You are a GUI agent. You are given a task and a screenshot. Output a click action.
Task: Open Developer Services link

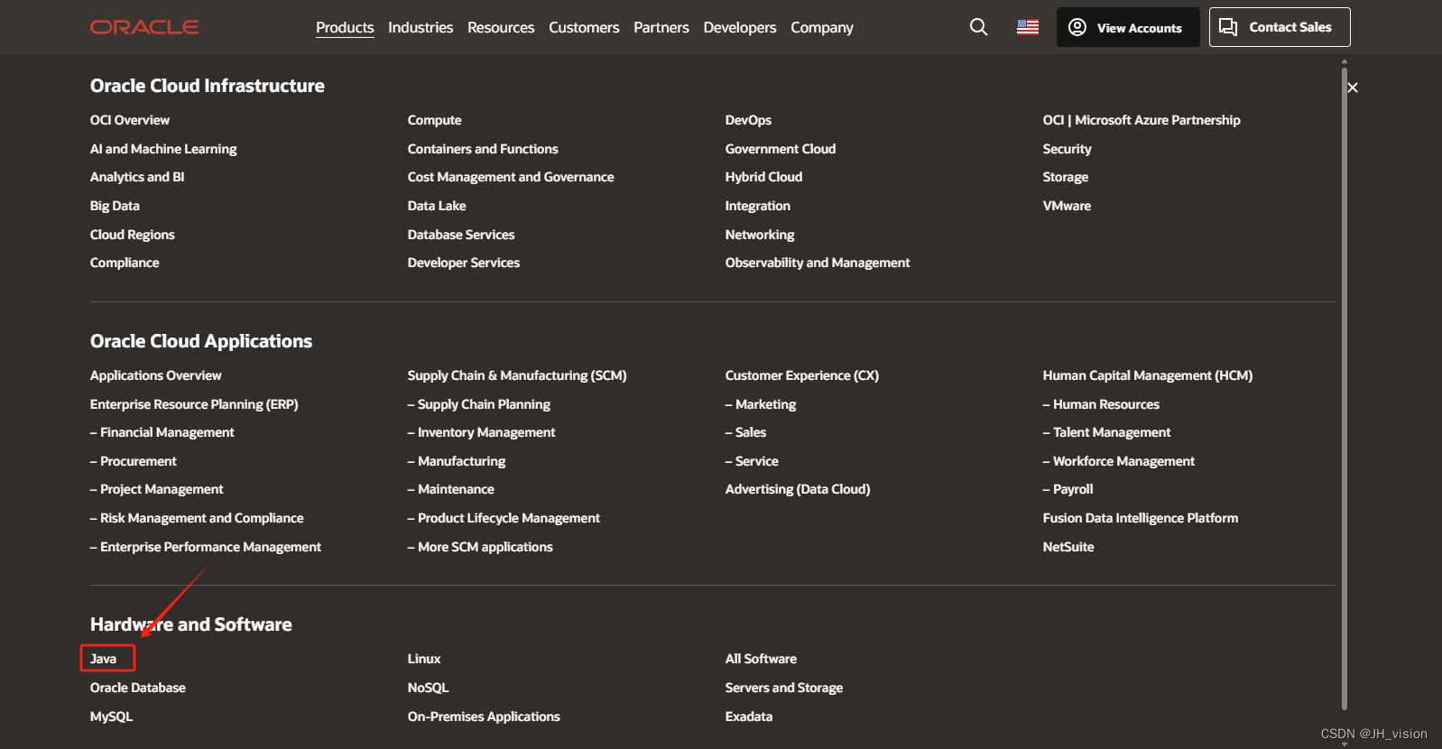(464, 263)
